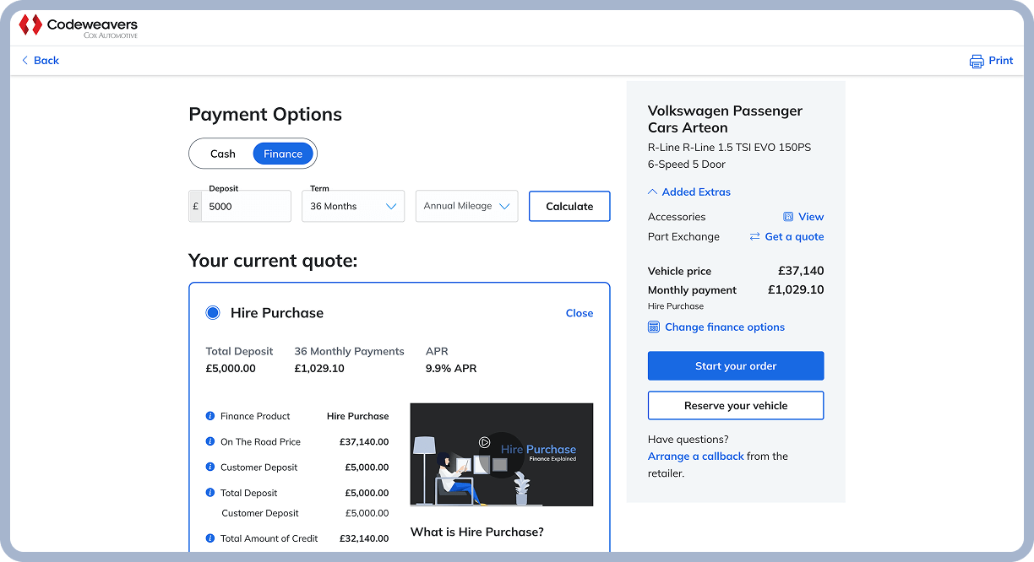The image size is (1034, 562).
Task: Click the 36 Monthly Payments label
Action: [x=349, y=351]
